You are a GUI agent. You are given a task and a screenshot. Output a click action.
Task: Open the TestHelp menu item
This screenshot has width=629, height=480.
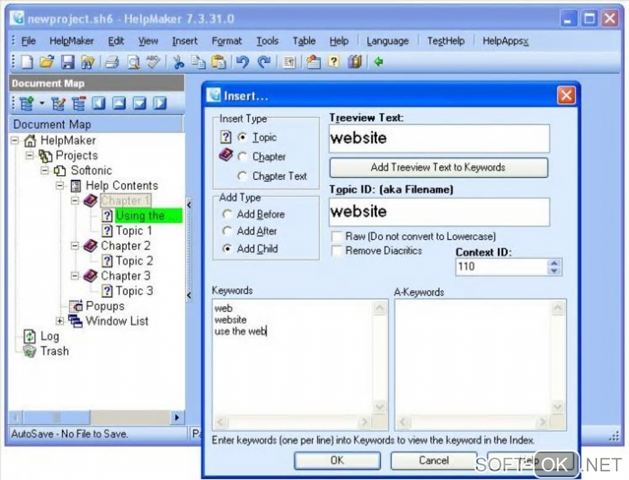coord(446,41)
